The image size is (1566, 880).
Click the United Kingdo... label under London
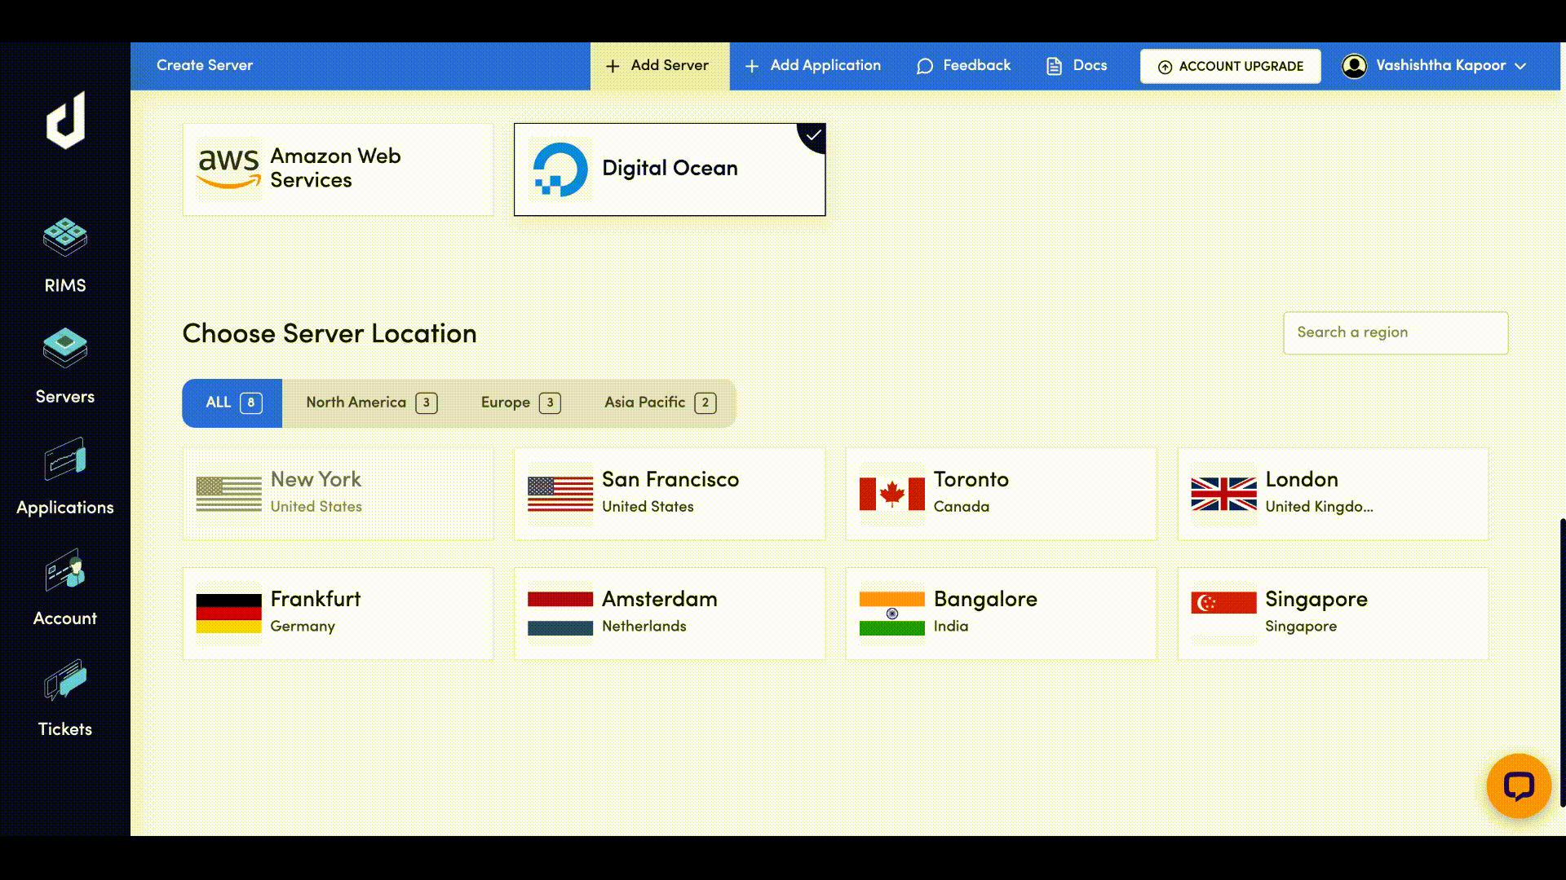pyautogui.click(x=1319, y=507)
